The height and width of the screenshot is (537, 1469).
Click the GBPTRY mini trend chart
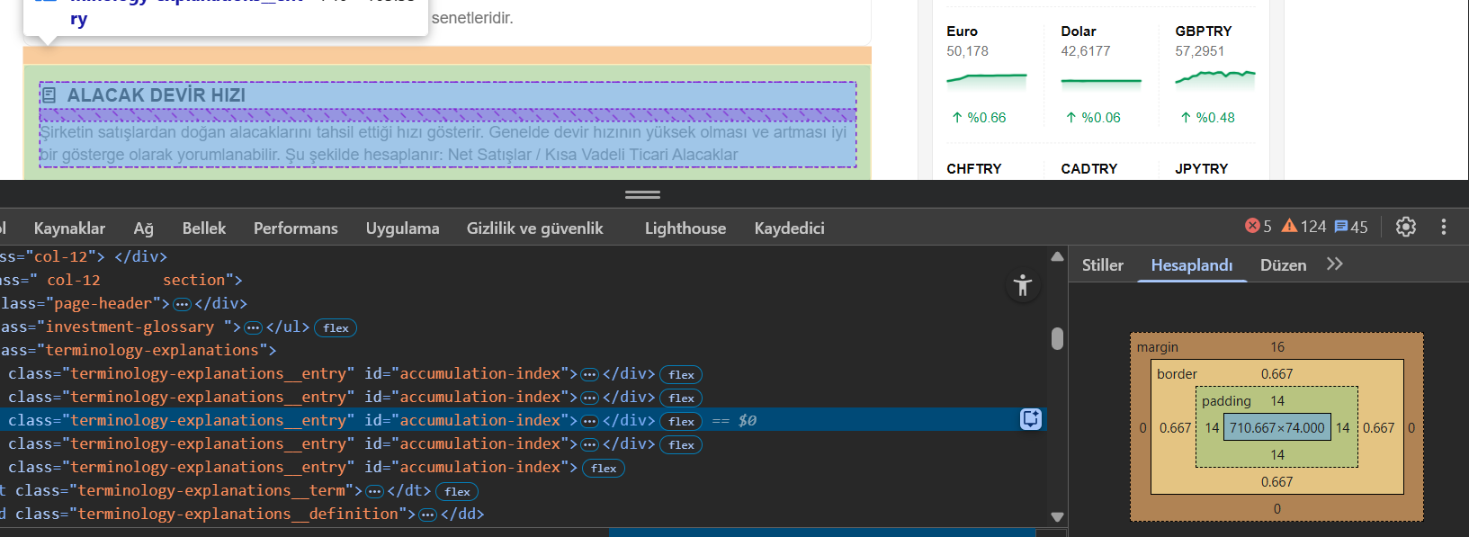pyautogui.click(x=1215, y=78)
